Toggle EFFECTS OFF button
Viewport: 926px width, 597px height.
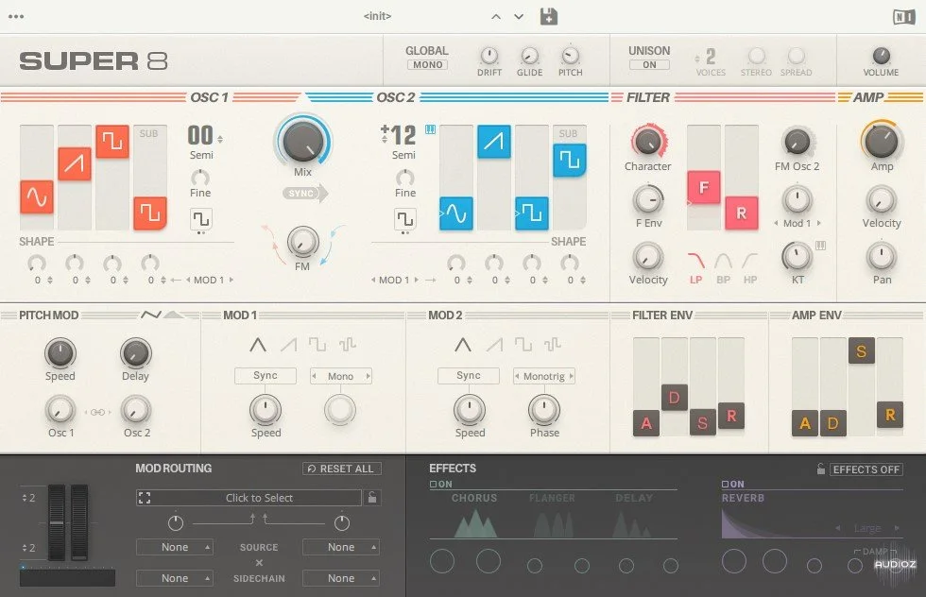[x=866, y=469]
